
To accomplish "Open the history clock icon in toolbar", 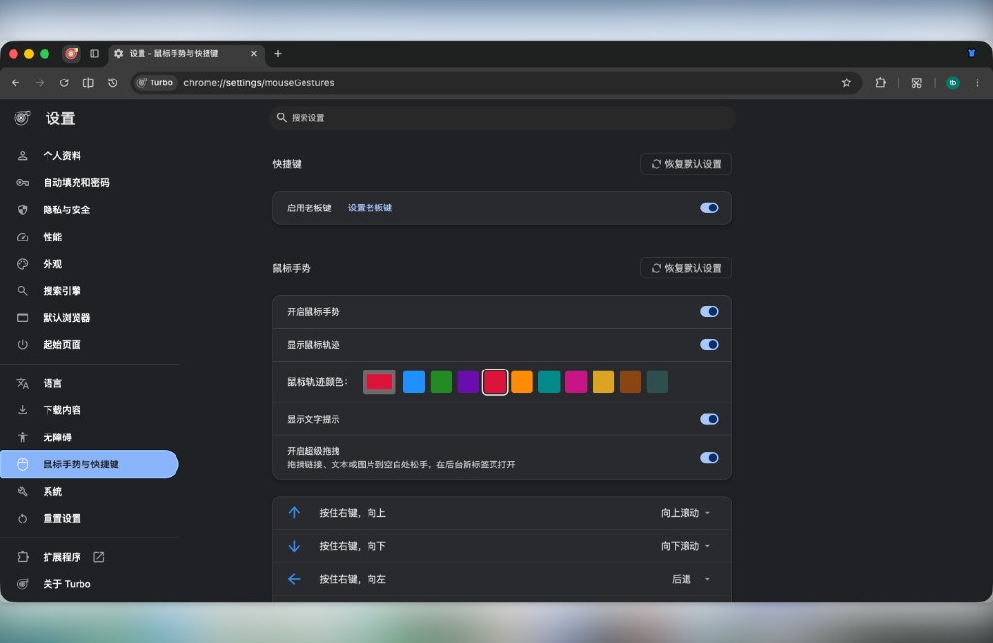I will tap(112, 83).
